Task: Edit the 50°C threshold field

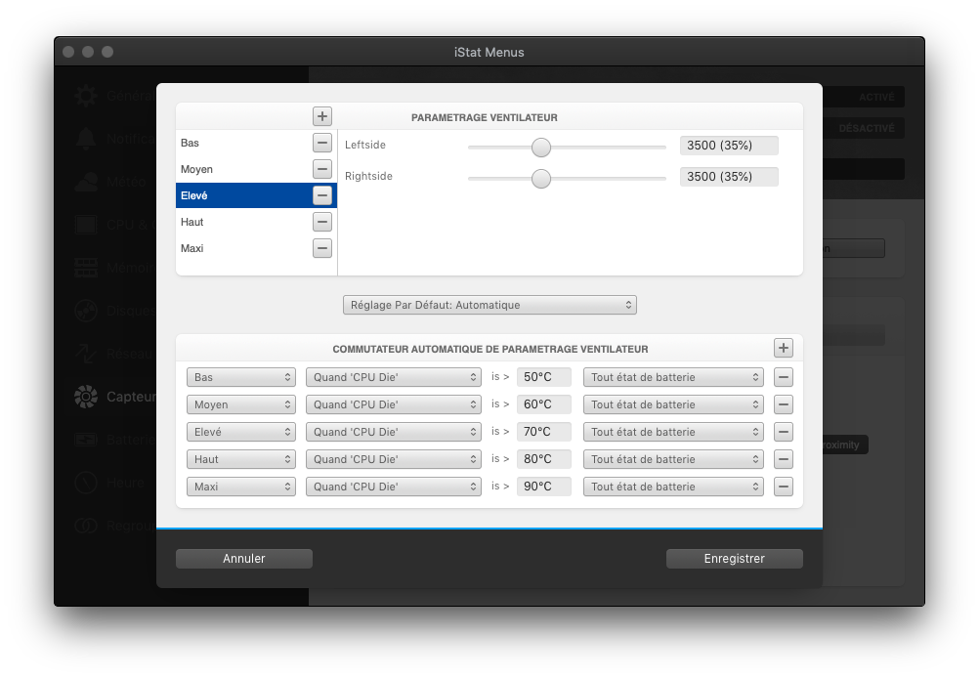Action: pos(544,377)
